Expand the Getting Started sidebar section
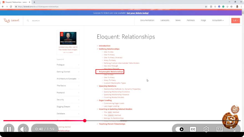Viewport: 244px width, 137px height. click(x=68, y=72)
